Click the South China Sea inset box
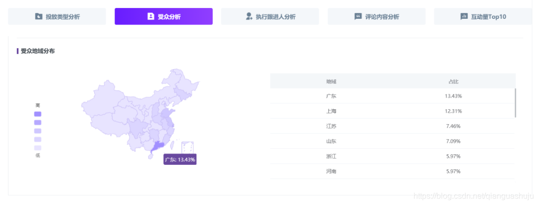Screen dimensions: 538x205 (x=187, y=148)
